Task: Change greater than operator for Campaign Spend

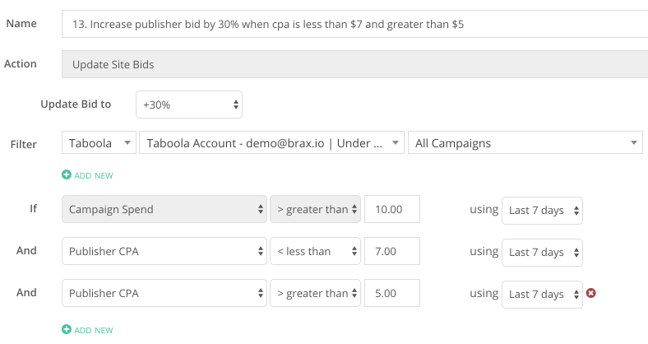Action: 315,209
